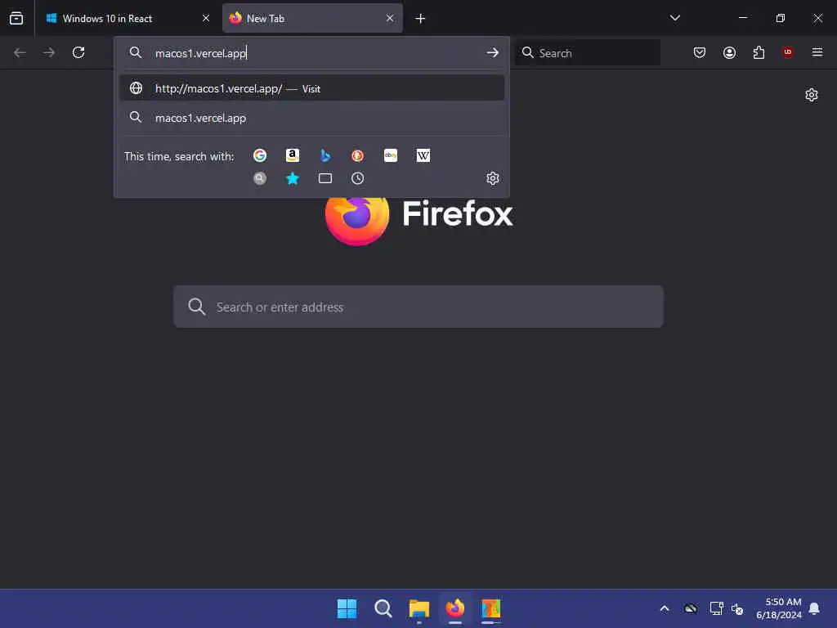
Task: Open Firefox View recent browsing icon
Action: [x=16, y=18]
